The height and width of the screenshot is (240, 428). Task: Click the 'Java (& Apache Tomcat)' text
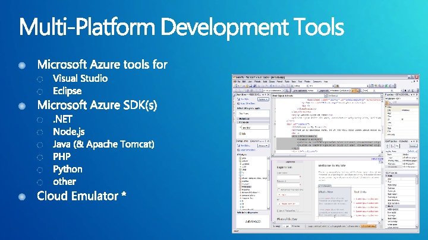103,145
